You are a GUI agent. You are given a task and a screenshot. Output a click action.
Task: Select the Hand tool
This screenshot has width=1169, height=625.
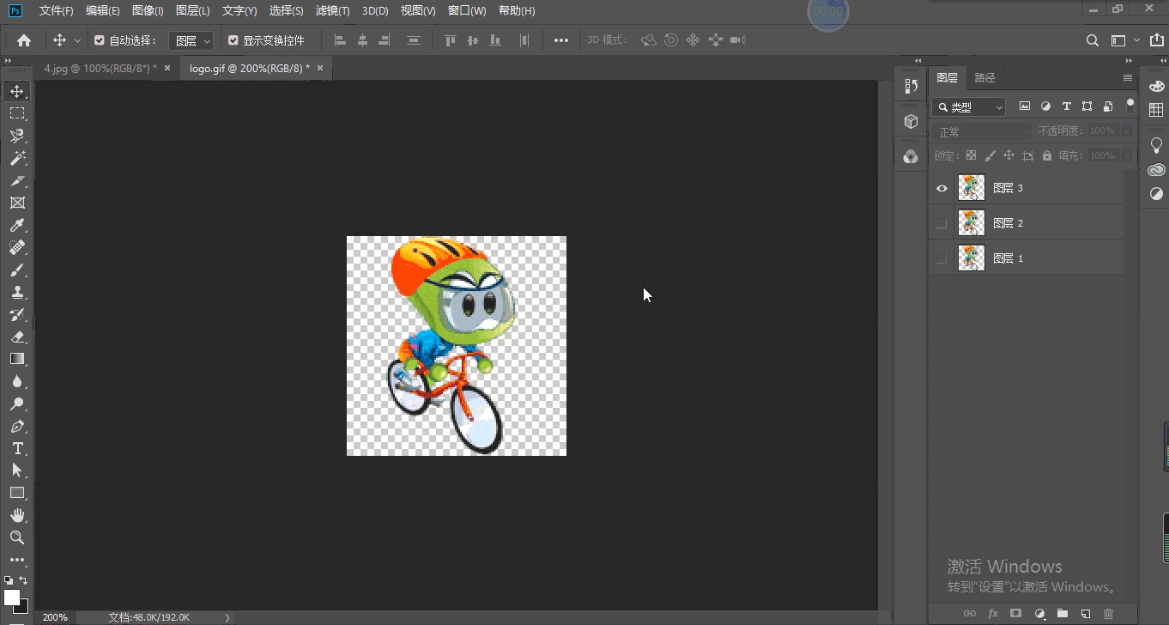17,515
